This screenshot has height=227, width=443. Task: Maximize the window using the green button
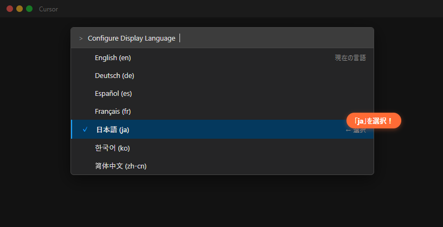(29, 9)
